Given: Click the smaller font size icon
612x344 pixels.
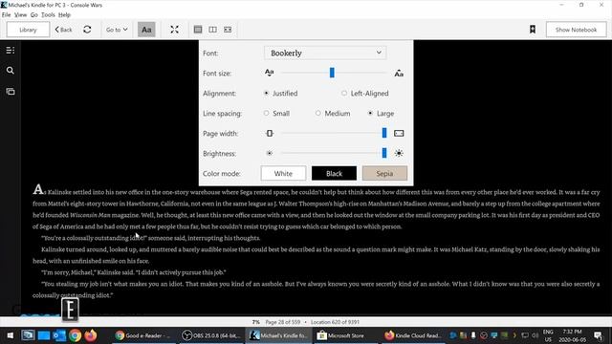Looking at the screenshot, I should (x=270, y=73).
